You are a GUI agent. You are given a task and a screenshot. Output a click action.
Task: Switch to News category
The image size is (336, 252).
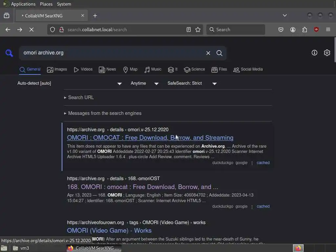107,70
